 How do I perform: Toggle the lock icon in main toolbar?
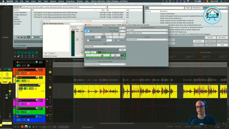(15, 56)
